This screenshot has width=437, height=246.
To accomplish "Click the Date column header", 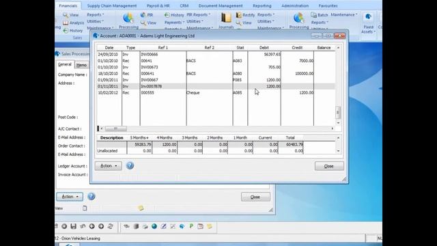I will click(109, 48).
